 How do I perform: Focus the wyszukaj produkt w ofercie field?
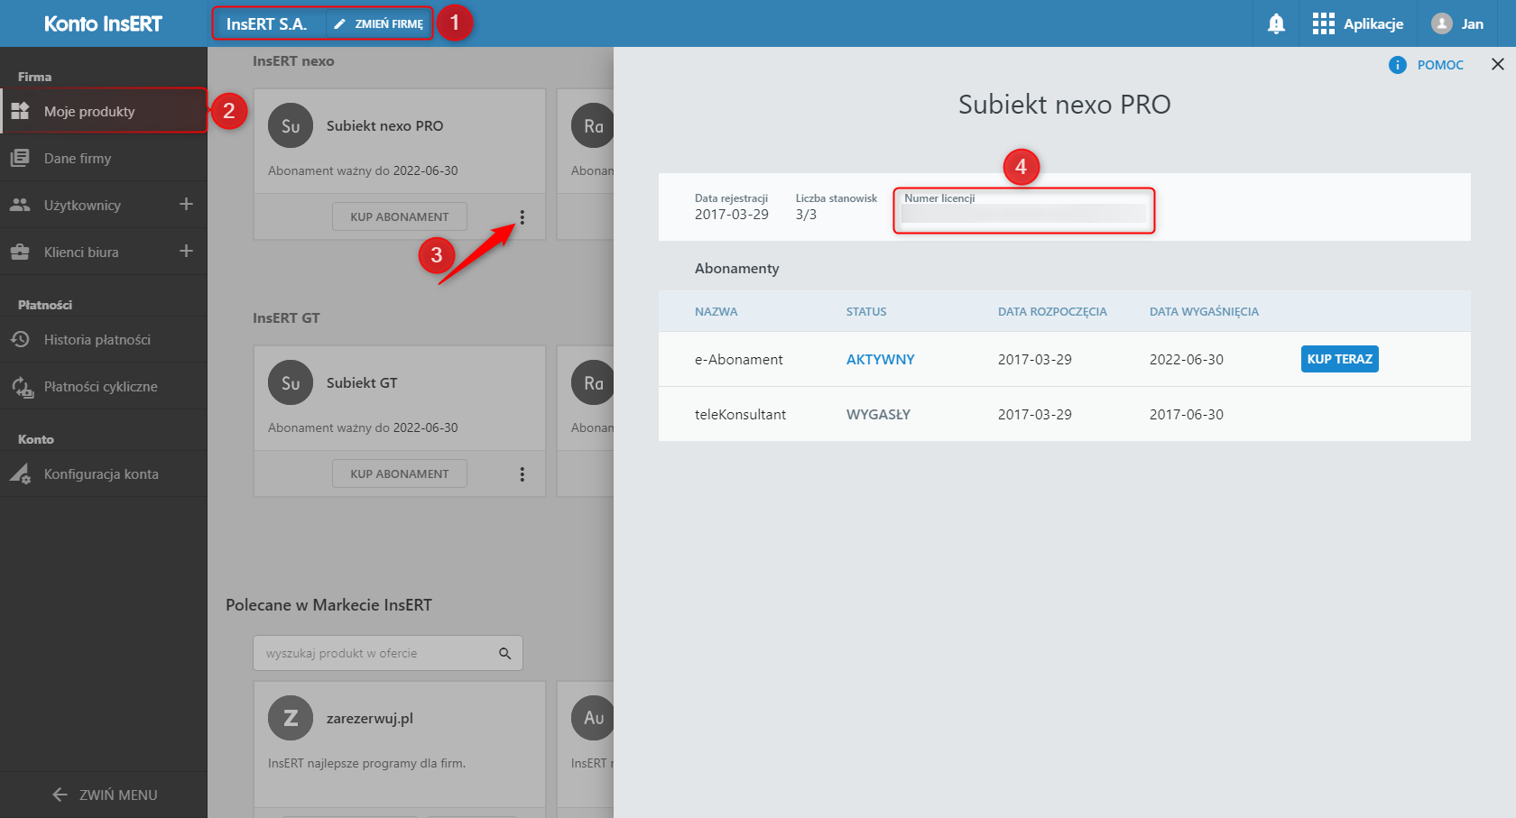(388, 653)
